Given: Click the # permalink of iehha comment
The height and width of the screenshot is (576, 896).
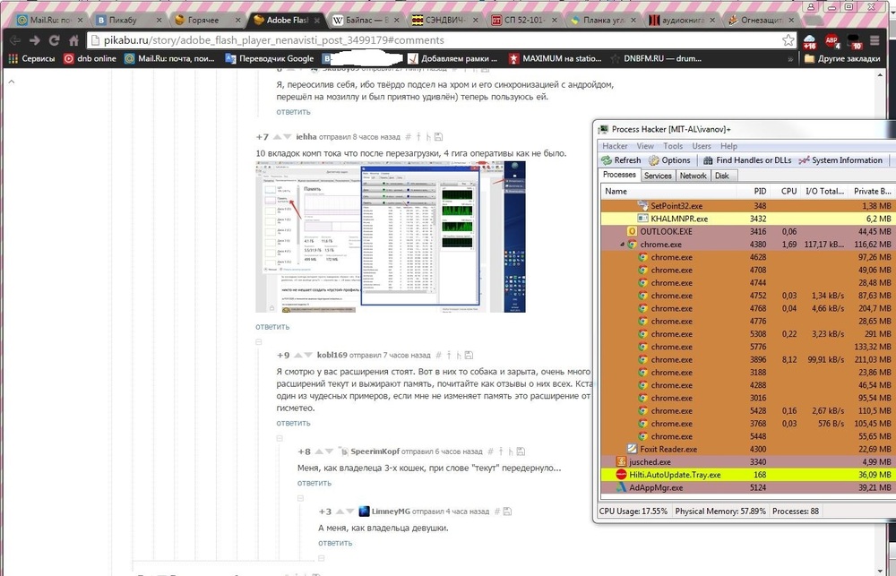Looking at the screenshot, I should click(x=408, y=136).
